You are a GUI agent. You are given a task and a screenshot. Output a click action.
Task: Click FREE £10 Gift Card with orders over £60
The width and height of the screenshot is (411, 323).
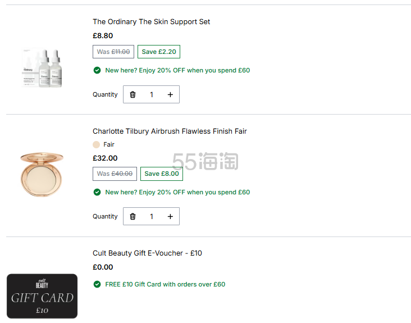pos(165,284)
